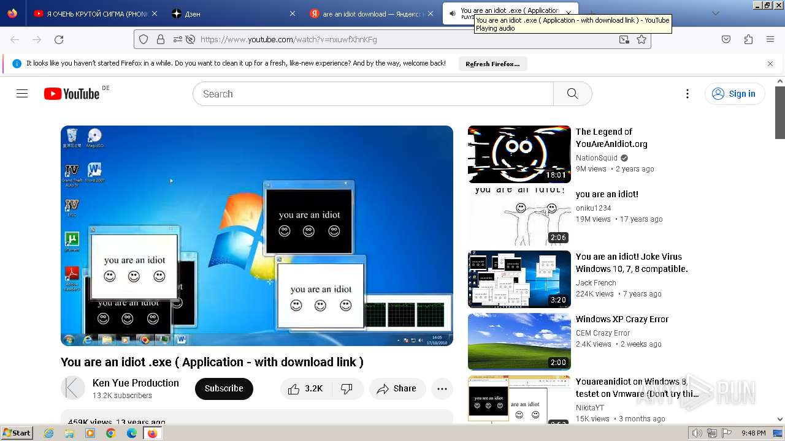Show site security padlock info
Image resolution: width=785 pixels, height=441 pixels.
(x=161, y=39)
